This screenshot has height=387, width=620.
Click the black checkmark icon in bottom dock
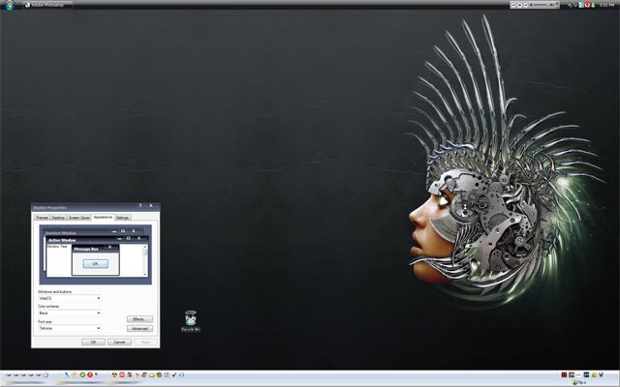click(174, 374)
